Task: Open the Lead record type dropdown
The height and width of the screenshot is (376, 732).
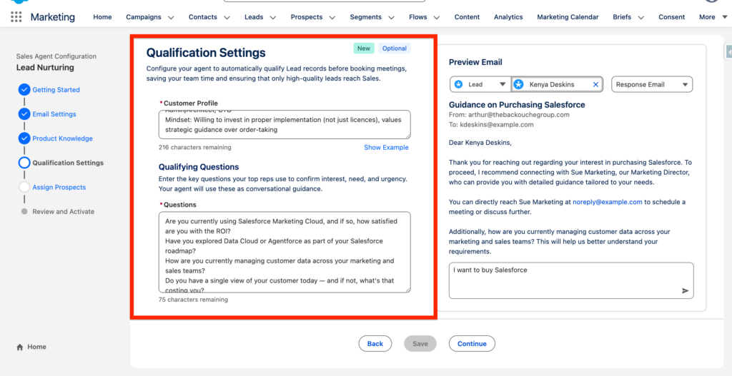Action: tap(503, 84)
